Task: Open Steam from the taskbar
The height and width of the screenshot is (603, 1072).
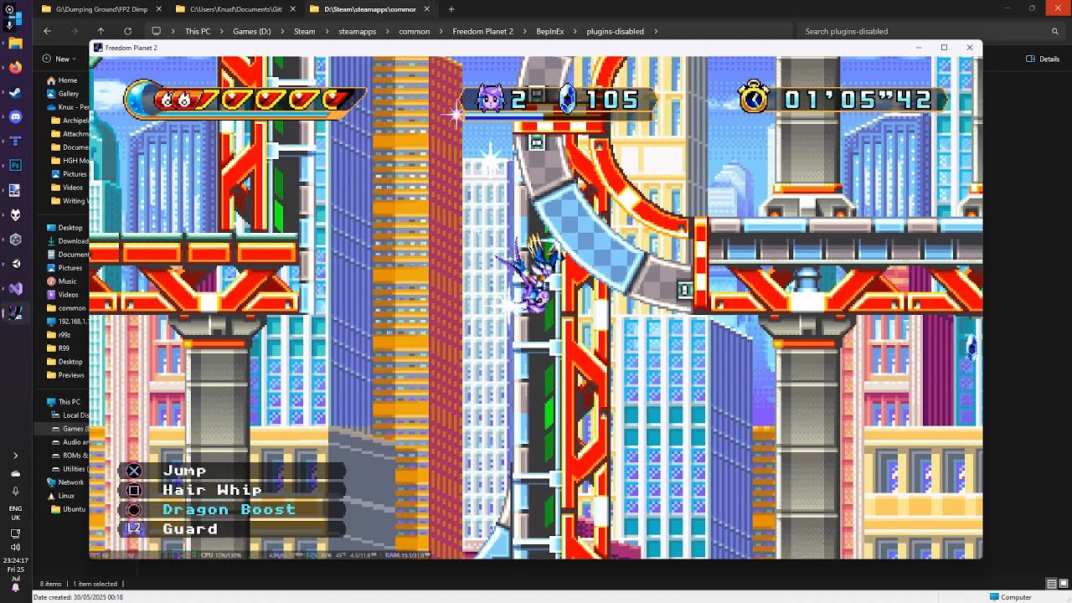Action: (x=15, y=92)
